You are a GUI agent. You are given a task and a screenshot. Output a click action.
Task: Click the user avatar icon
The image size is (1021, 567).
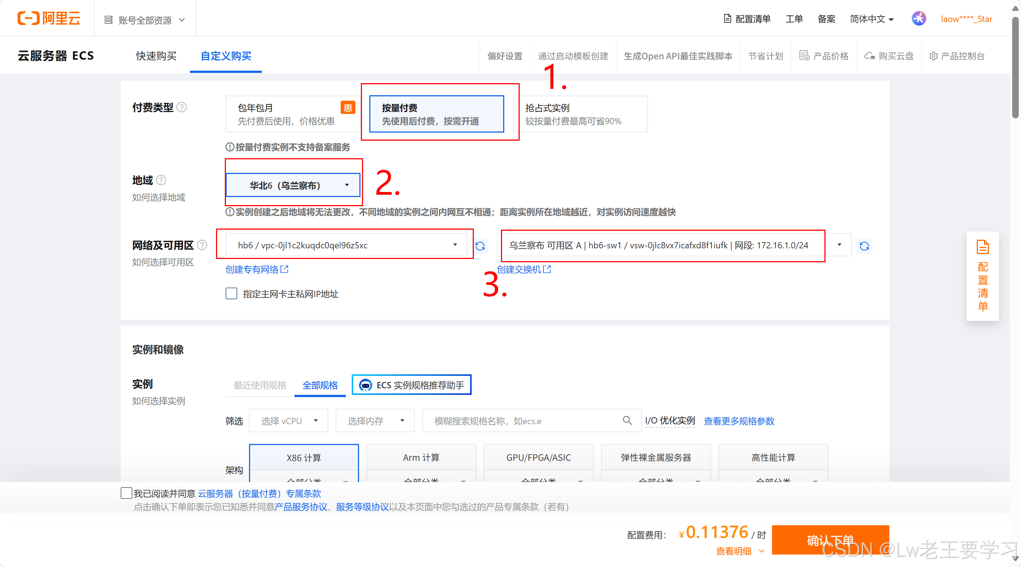918,19
